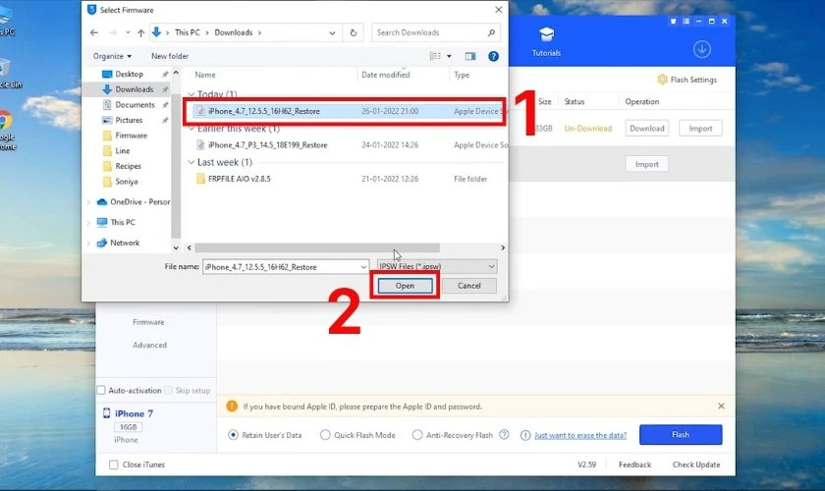Select Documents in the navigation pane
Image resolution: width=825 pixels, height=491 pixels.
pos(135,104)
